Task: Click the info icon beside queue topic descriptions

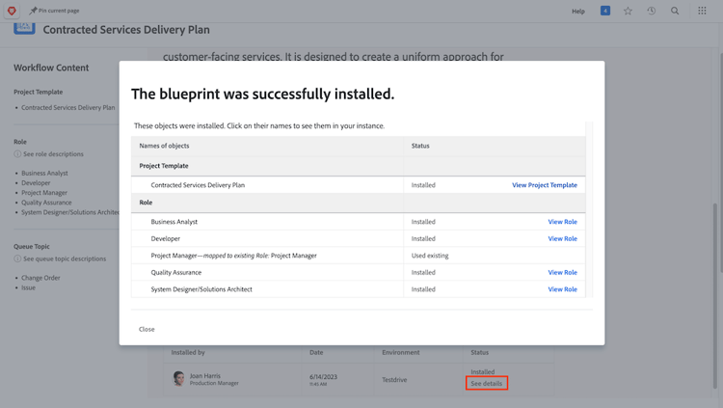Action: 17,258
